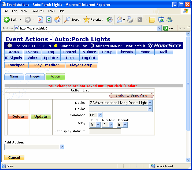Open the browser Help menu
Viewport: 192px width, 170px height.
[61, 11]
